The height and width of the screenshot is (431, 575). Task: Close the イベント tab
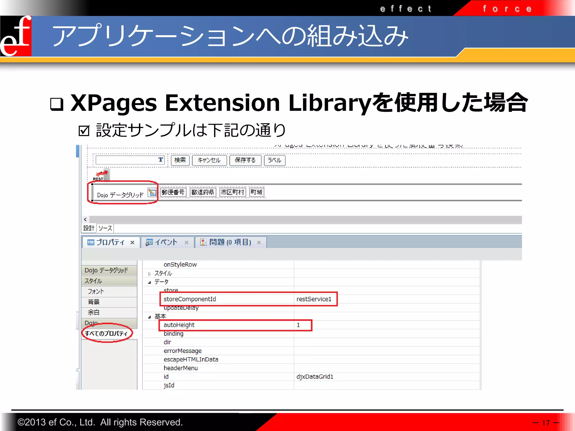pyautogui.click(x=186, y=242)
